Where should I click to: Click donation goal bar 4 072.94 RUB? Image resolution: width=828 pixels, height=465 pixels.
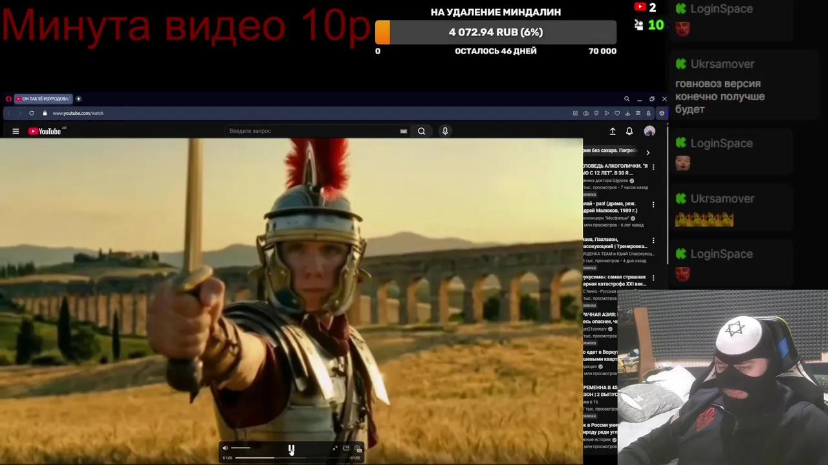point(496,32)
